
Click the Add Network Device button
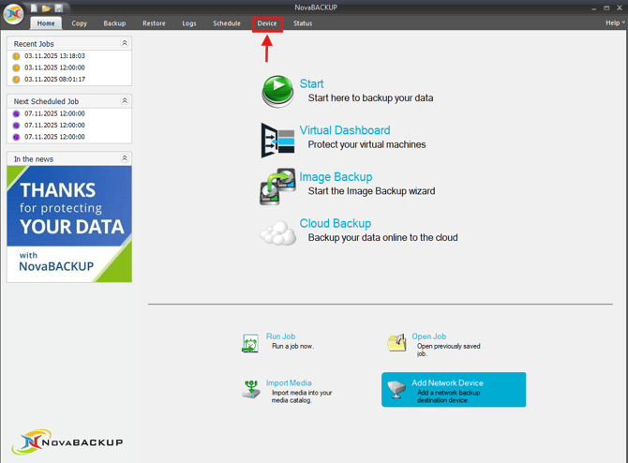click(x=454, y=389)
